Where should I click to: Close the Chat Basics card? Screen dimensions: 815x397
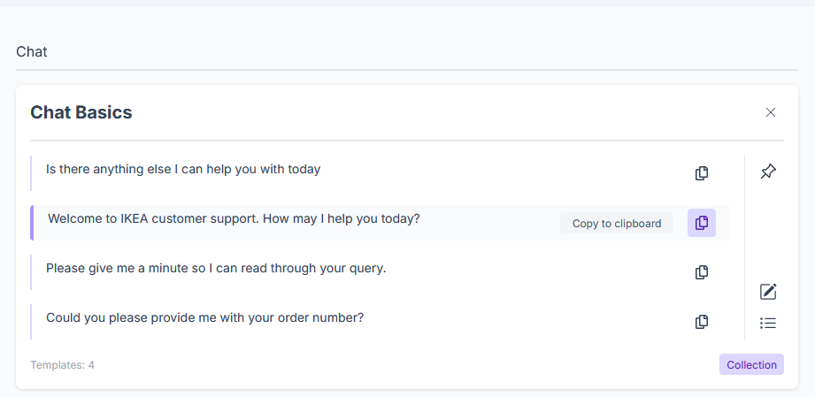[770, 112]
